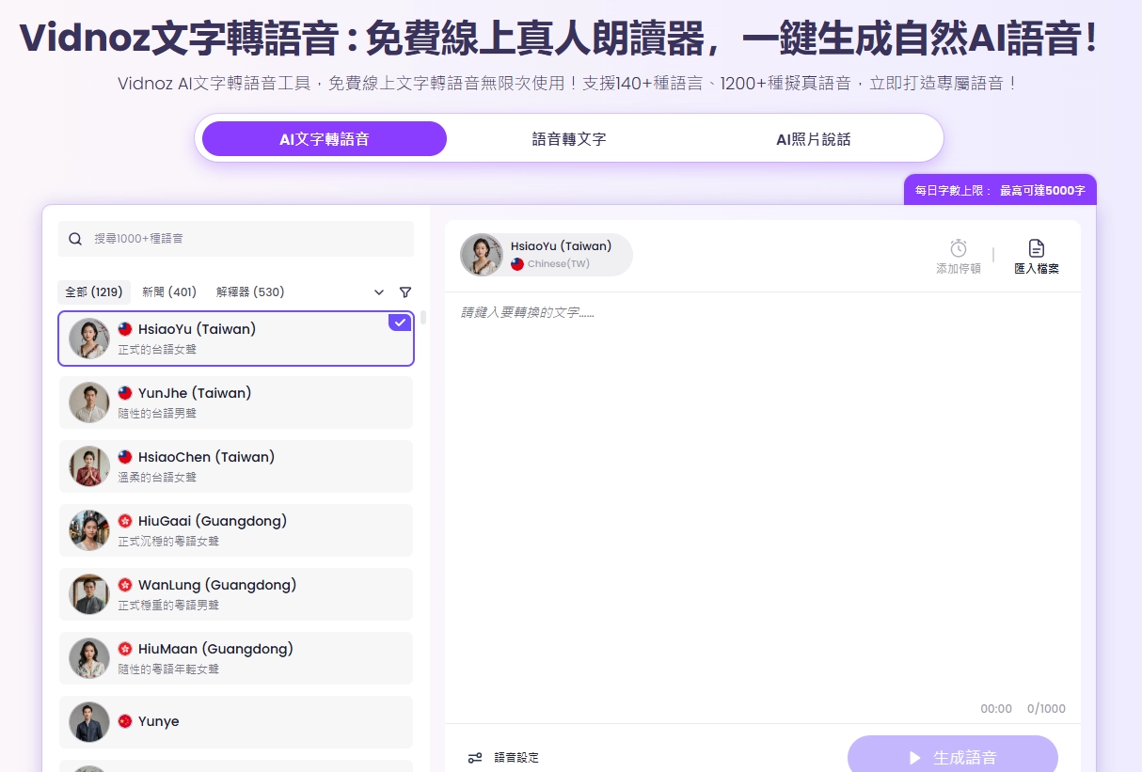Click the 00:00 duration readout

pyautogui.click(x=996, y=709)
